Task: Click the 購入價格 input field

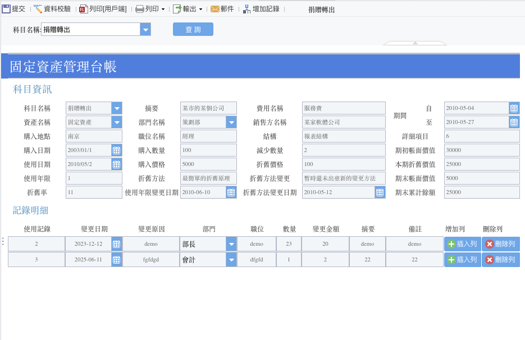Action: tap(208, 164)
